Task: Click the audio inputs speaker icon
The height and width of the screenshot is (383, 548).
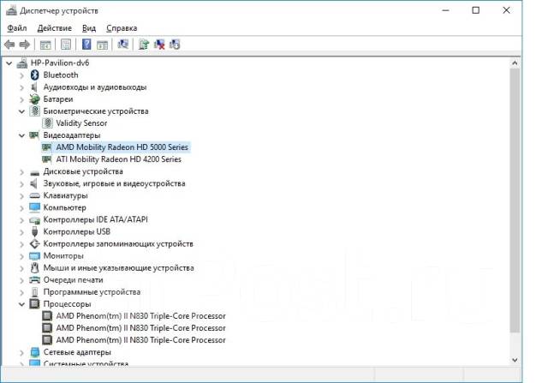Action: pos(34,87)
